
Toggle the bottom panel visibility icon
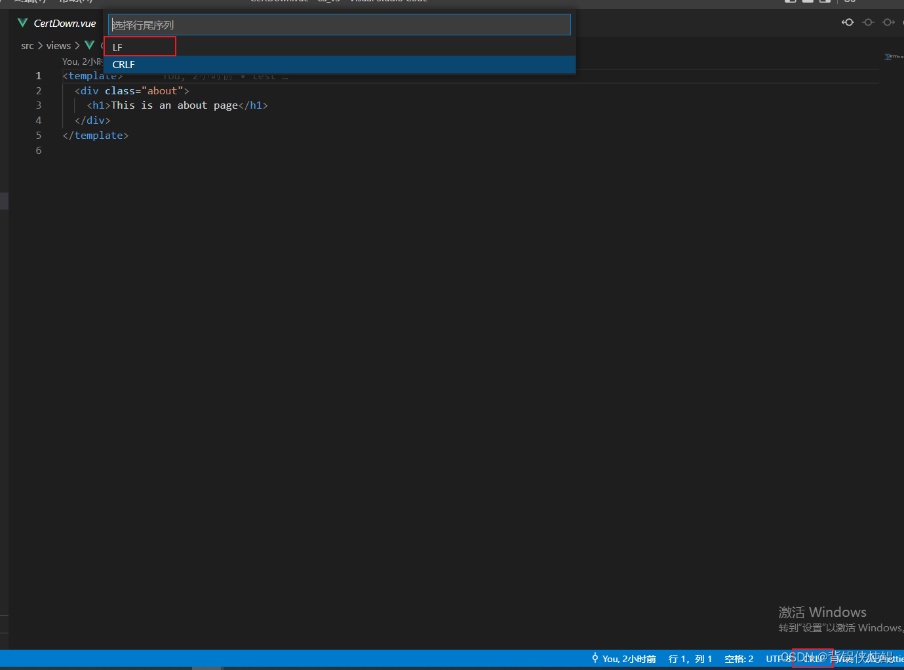pyautogui.click(x=807, y=1)
